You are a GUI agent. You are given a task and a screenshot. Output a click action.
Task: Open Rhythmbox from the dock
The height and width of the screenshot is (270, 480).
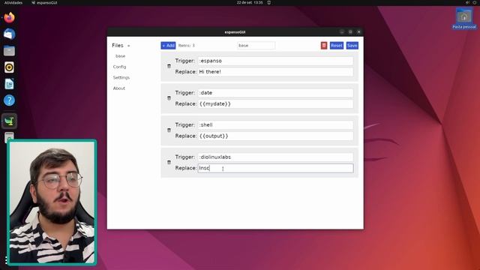tap(9, 67)
